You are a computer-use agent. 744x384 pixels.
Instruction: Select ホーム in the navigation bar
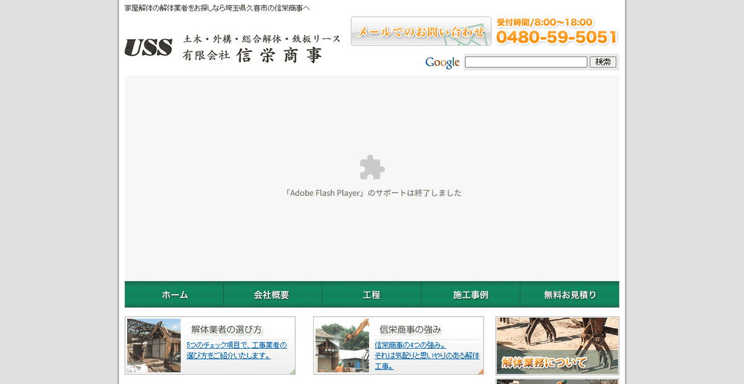(174, 294)
